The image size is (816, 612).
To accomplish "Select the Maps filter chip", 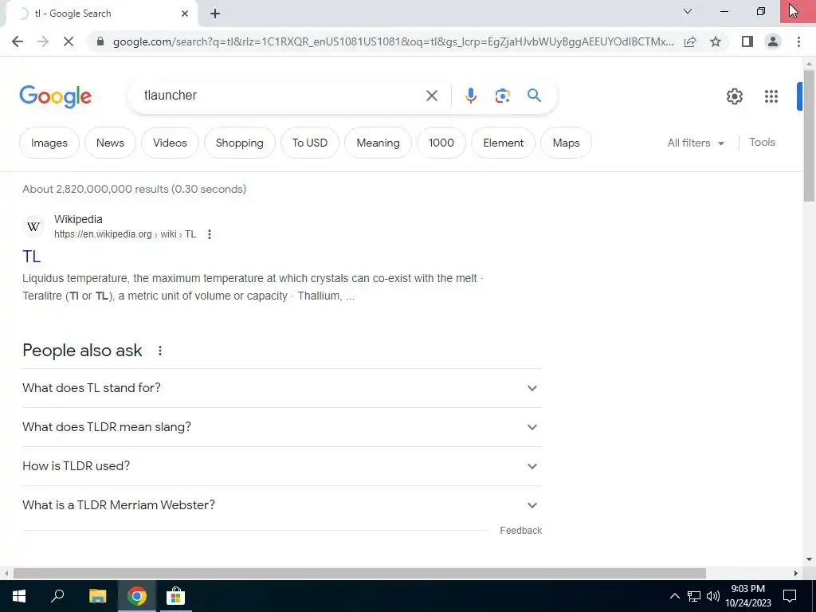I will coord(567,143).
